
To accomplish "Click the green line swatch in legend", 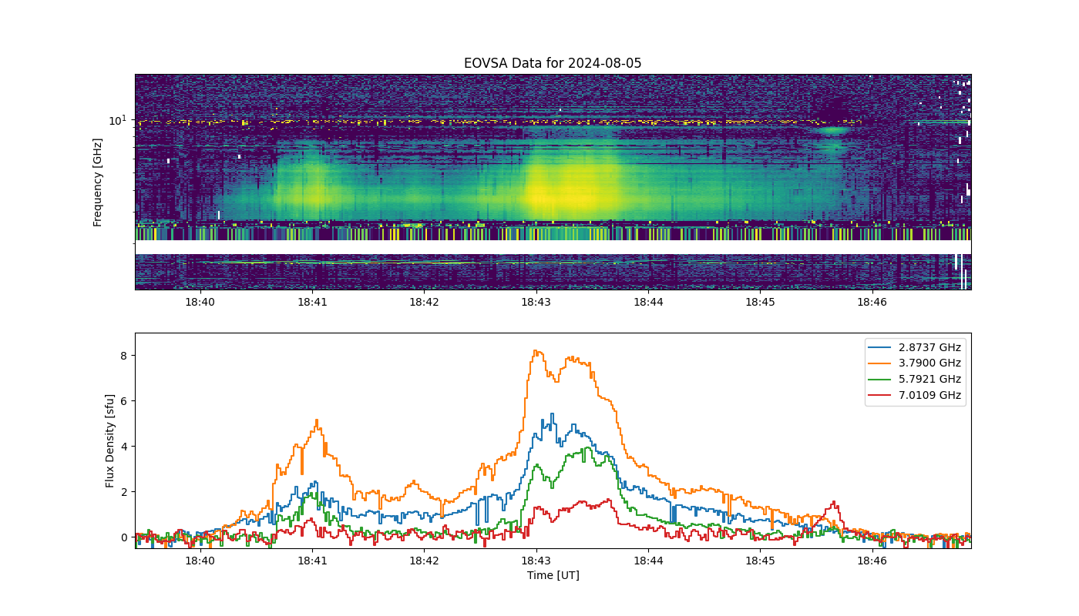I will coord(882,380).
